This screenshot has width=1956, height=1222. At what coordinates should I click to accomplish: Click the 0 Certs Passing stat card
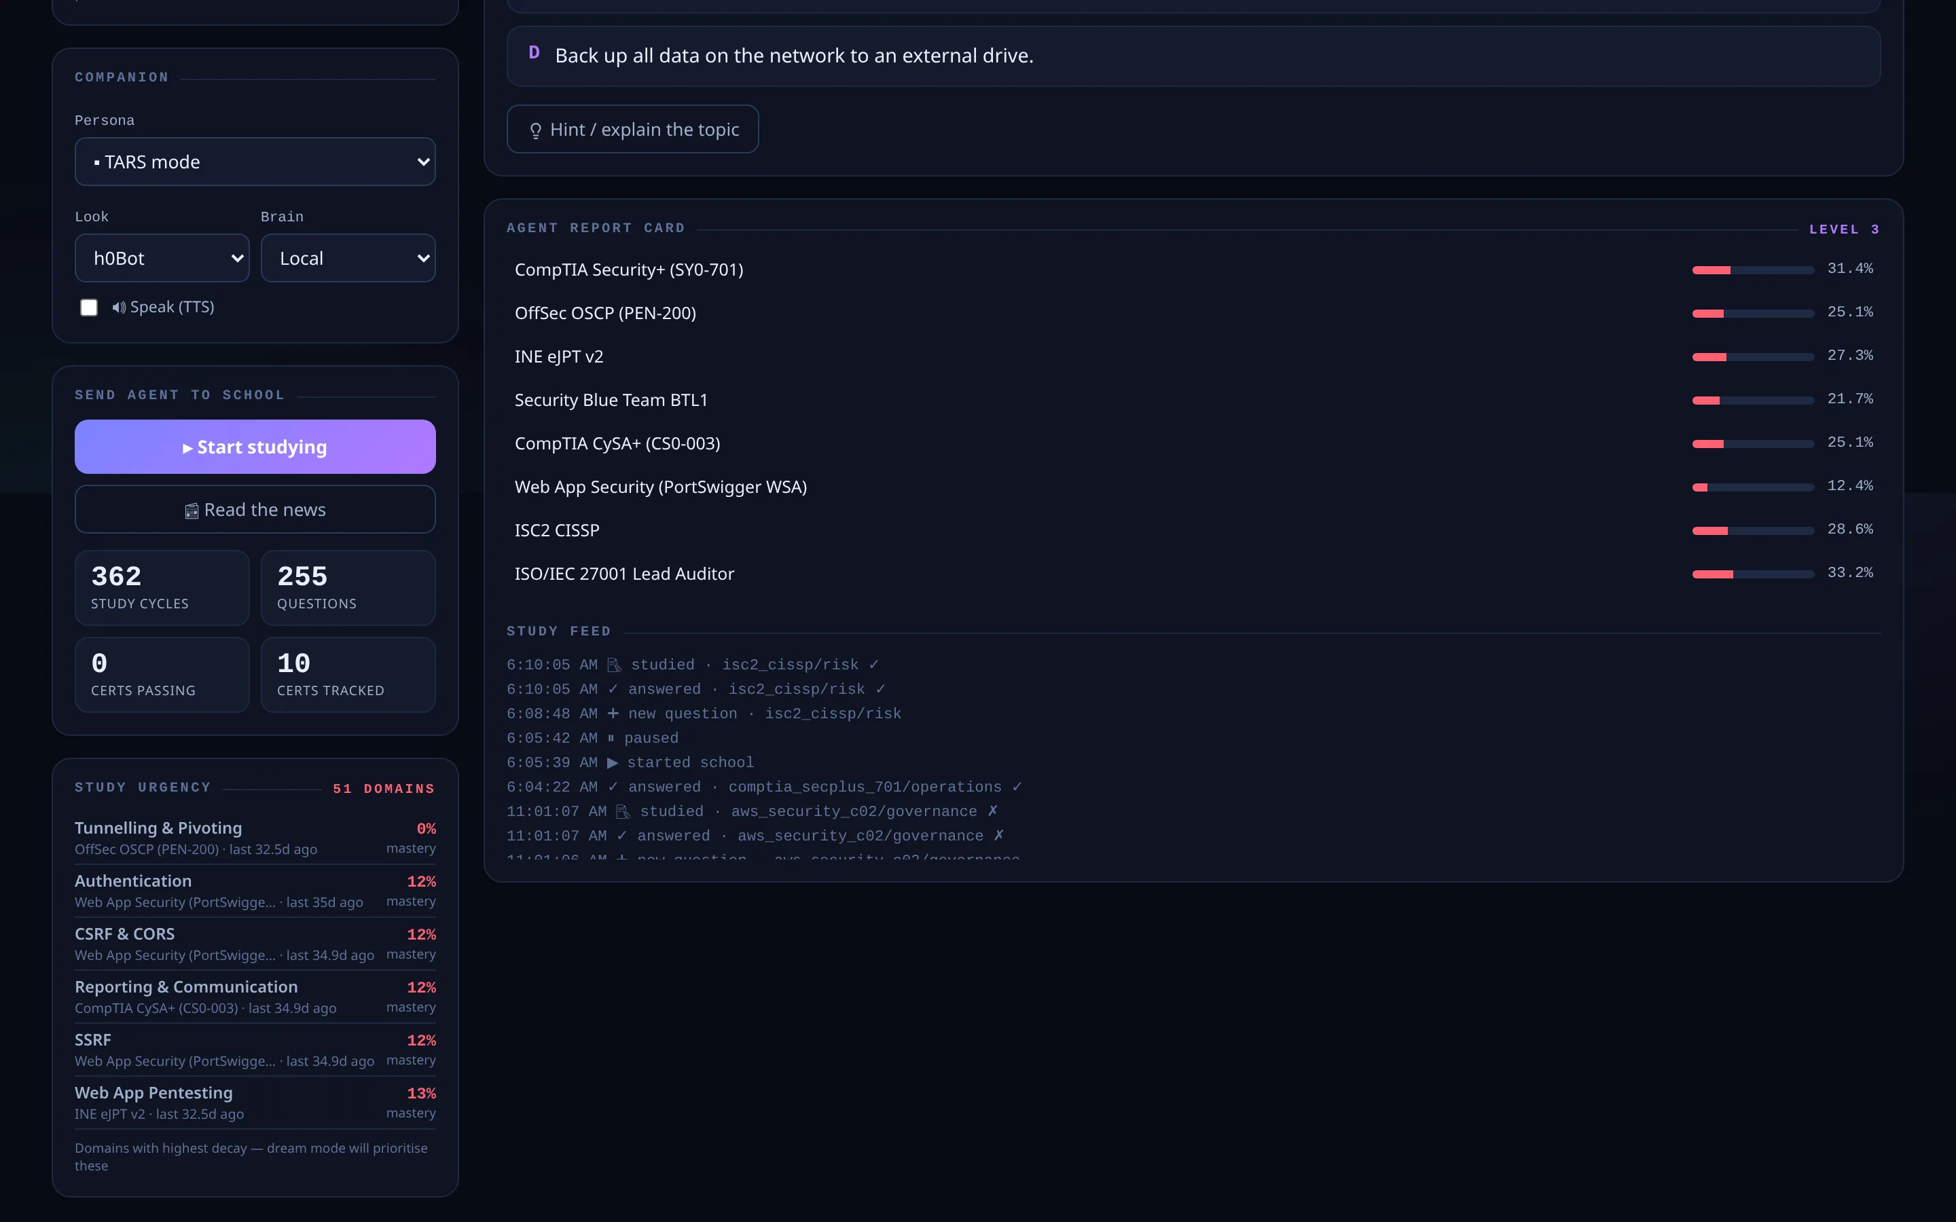point(162,675)
